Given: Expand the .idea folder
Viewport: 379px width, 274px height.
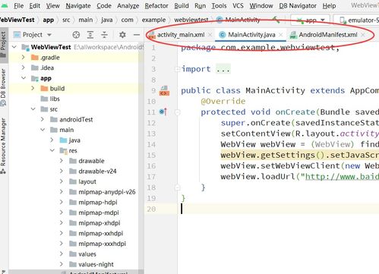Looking at the screenshot, I should (24, 68).
